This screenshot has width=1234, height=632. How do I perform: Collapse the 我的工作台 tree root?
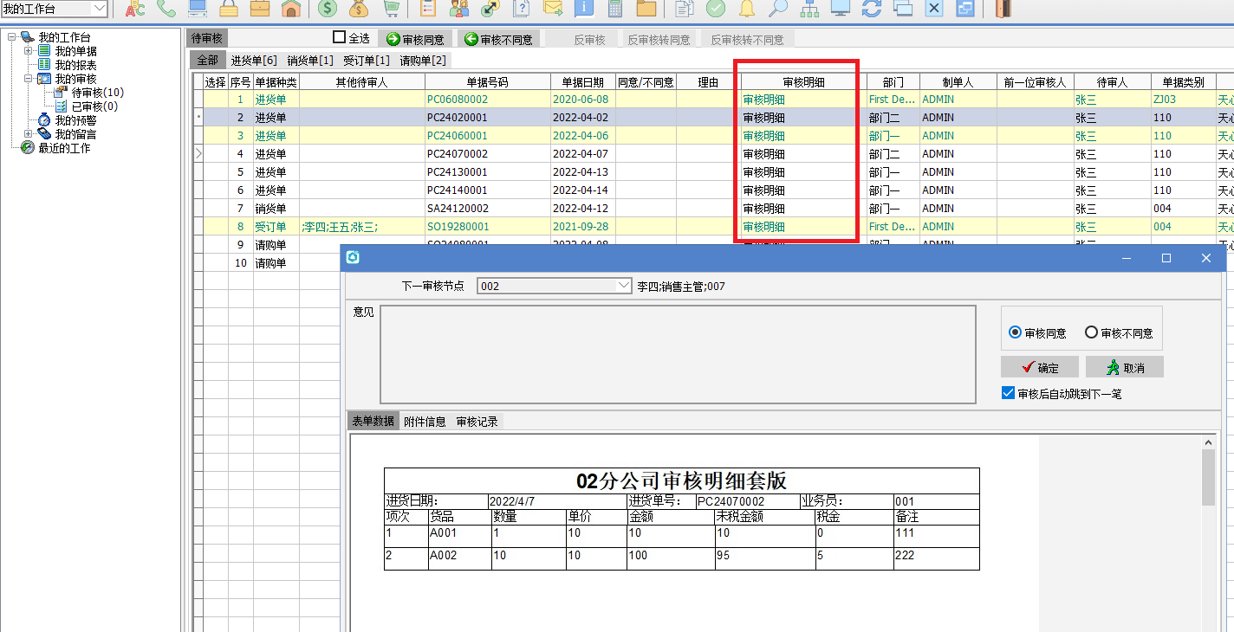point(11,37)
